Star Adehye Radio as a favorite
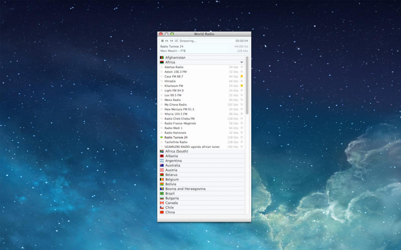 click(x=242, y=67)
